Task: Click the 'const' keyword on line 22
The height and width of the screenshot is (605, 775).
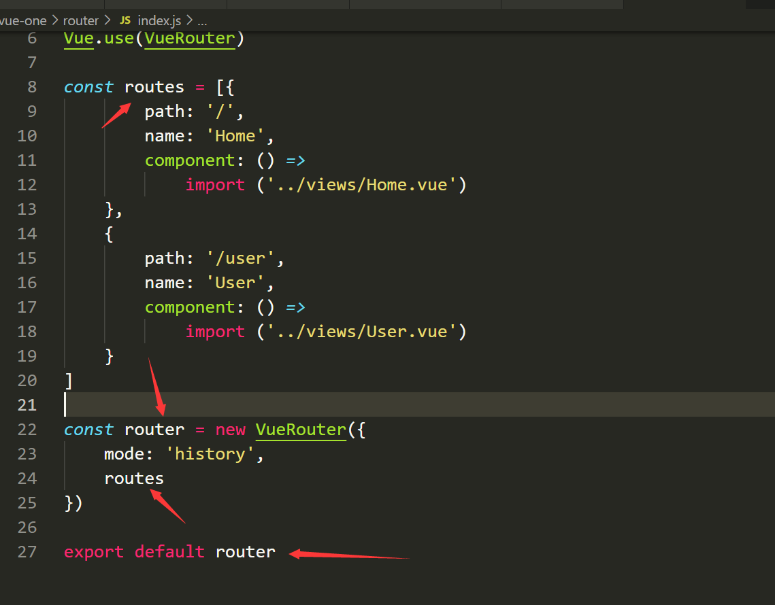Action: [89, 430]
